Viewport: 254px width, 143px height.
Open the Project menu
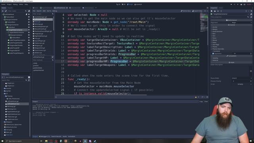point(9,4)
